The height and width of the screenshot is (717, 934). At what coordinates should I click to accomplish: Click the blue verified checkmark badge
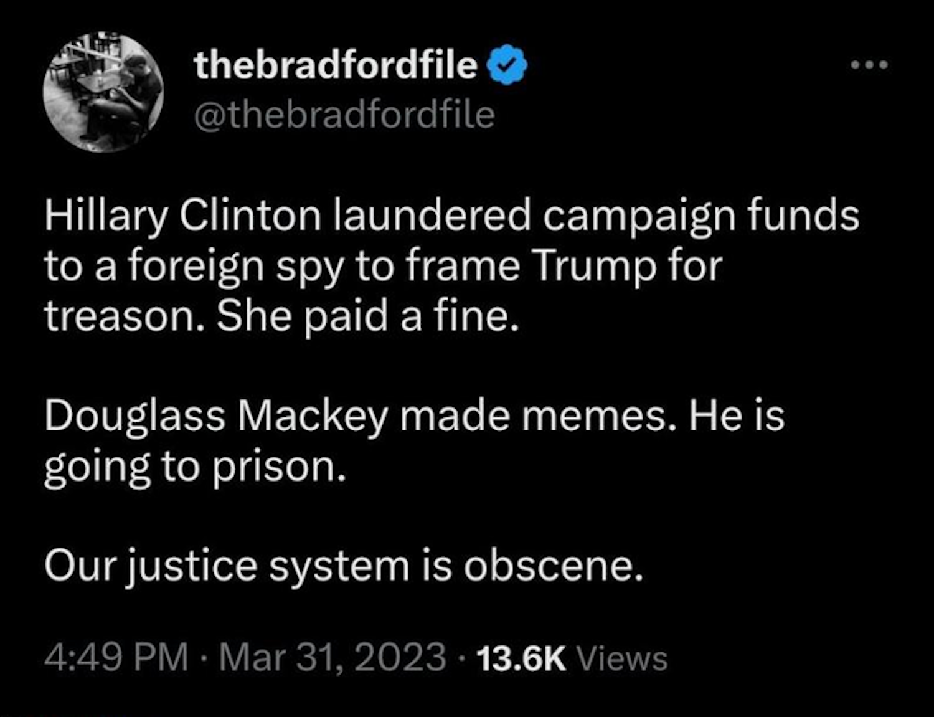[x=511, y=65]
